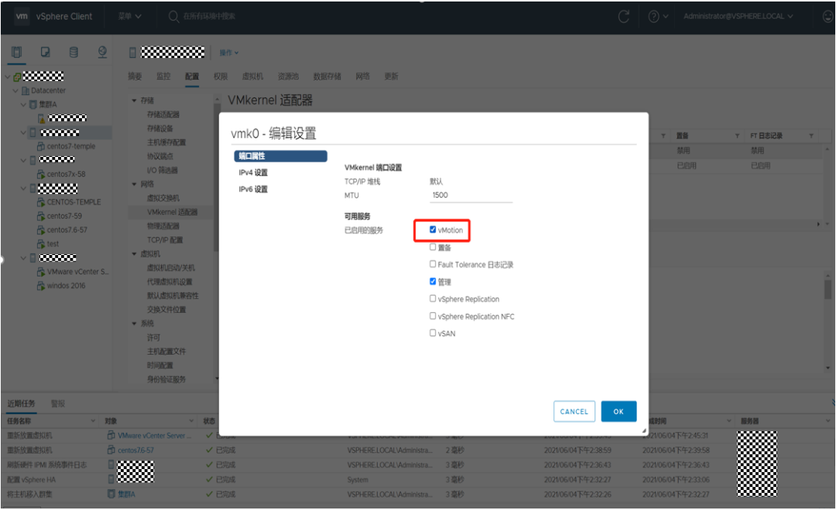Open Storage view icon
This screenshot has height=510, width=836.
pos(74,52)
